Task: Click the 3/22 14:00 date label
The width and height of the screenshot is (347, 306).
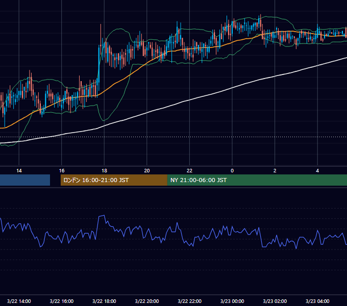Action: (19, 301)
